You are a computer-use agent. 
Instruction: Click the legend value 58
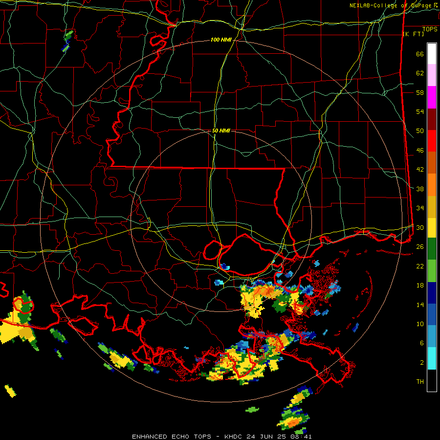pos(420,92)
